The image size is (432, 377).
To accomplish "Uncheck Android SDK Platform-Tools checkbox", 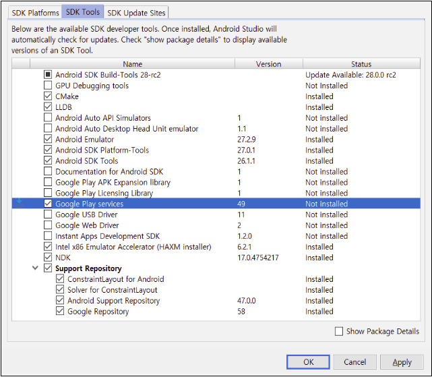I will (48, 150).
